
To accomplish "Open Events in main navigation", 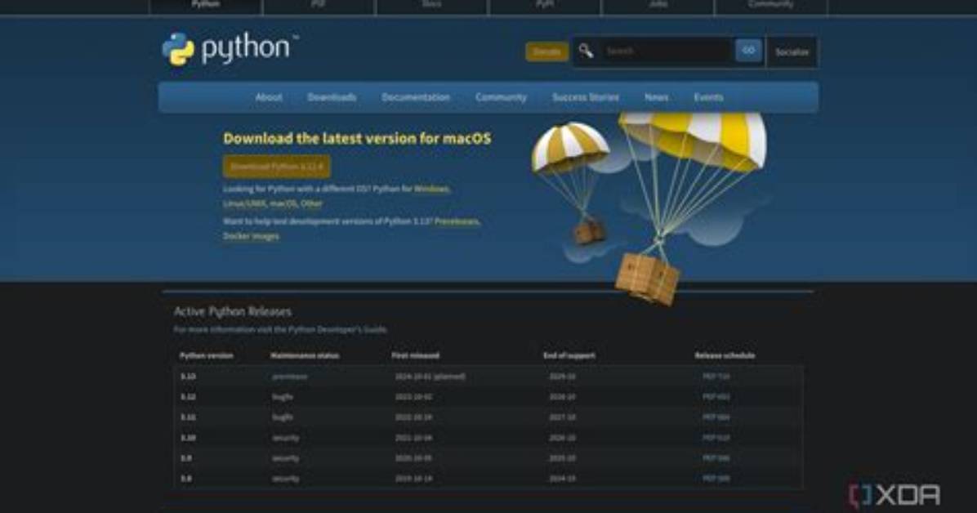I will coord(708,97).
